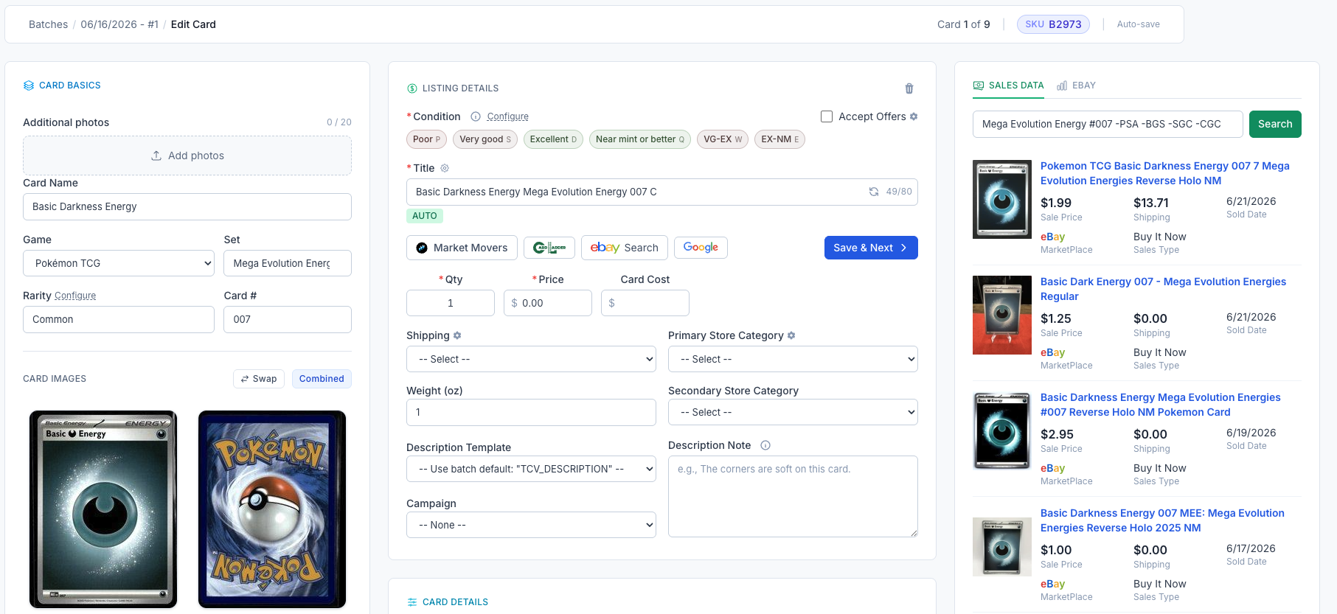Toggle Combined card images view

322,379
